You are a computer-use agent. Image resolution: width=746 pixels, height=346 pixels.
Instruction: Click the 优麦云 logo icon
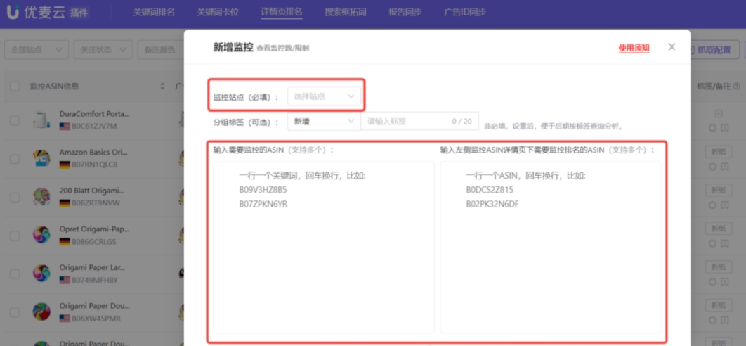pyautogui.click(x=13, y=13)
